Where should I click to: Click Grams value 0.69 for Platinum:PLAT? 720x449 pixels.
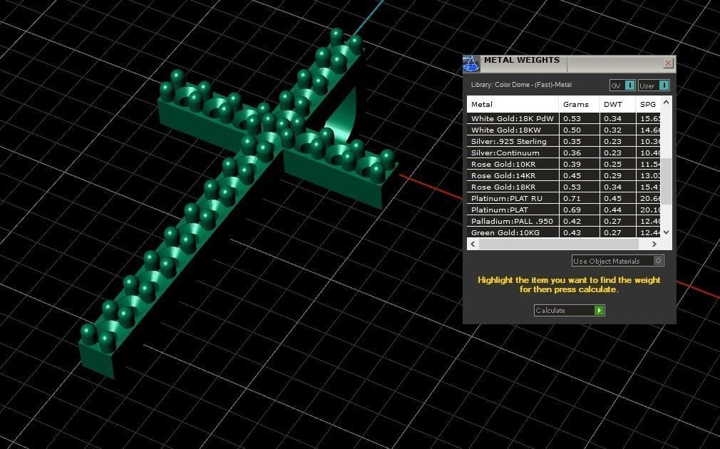tap(572, 210)
